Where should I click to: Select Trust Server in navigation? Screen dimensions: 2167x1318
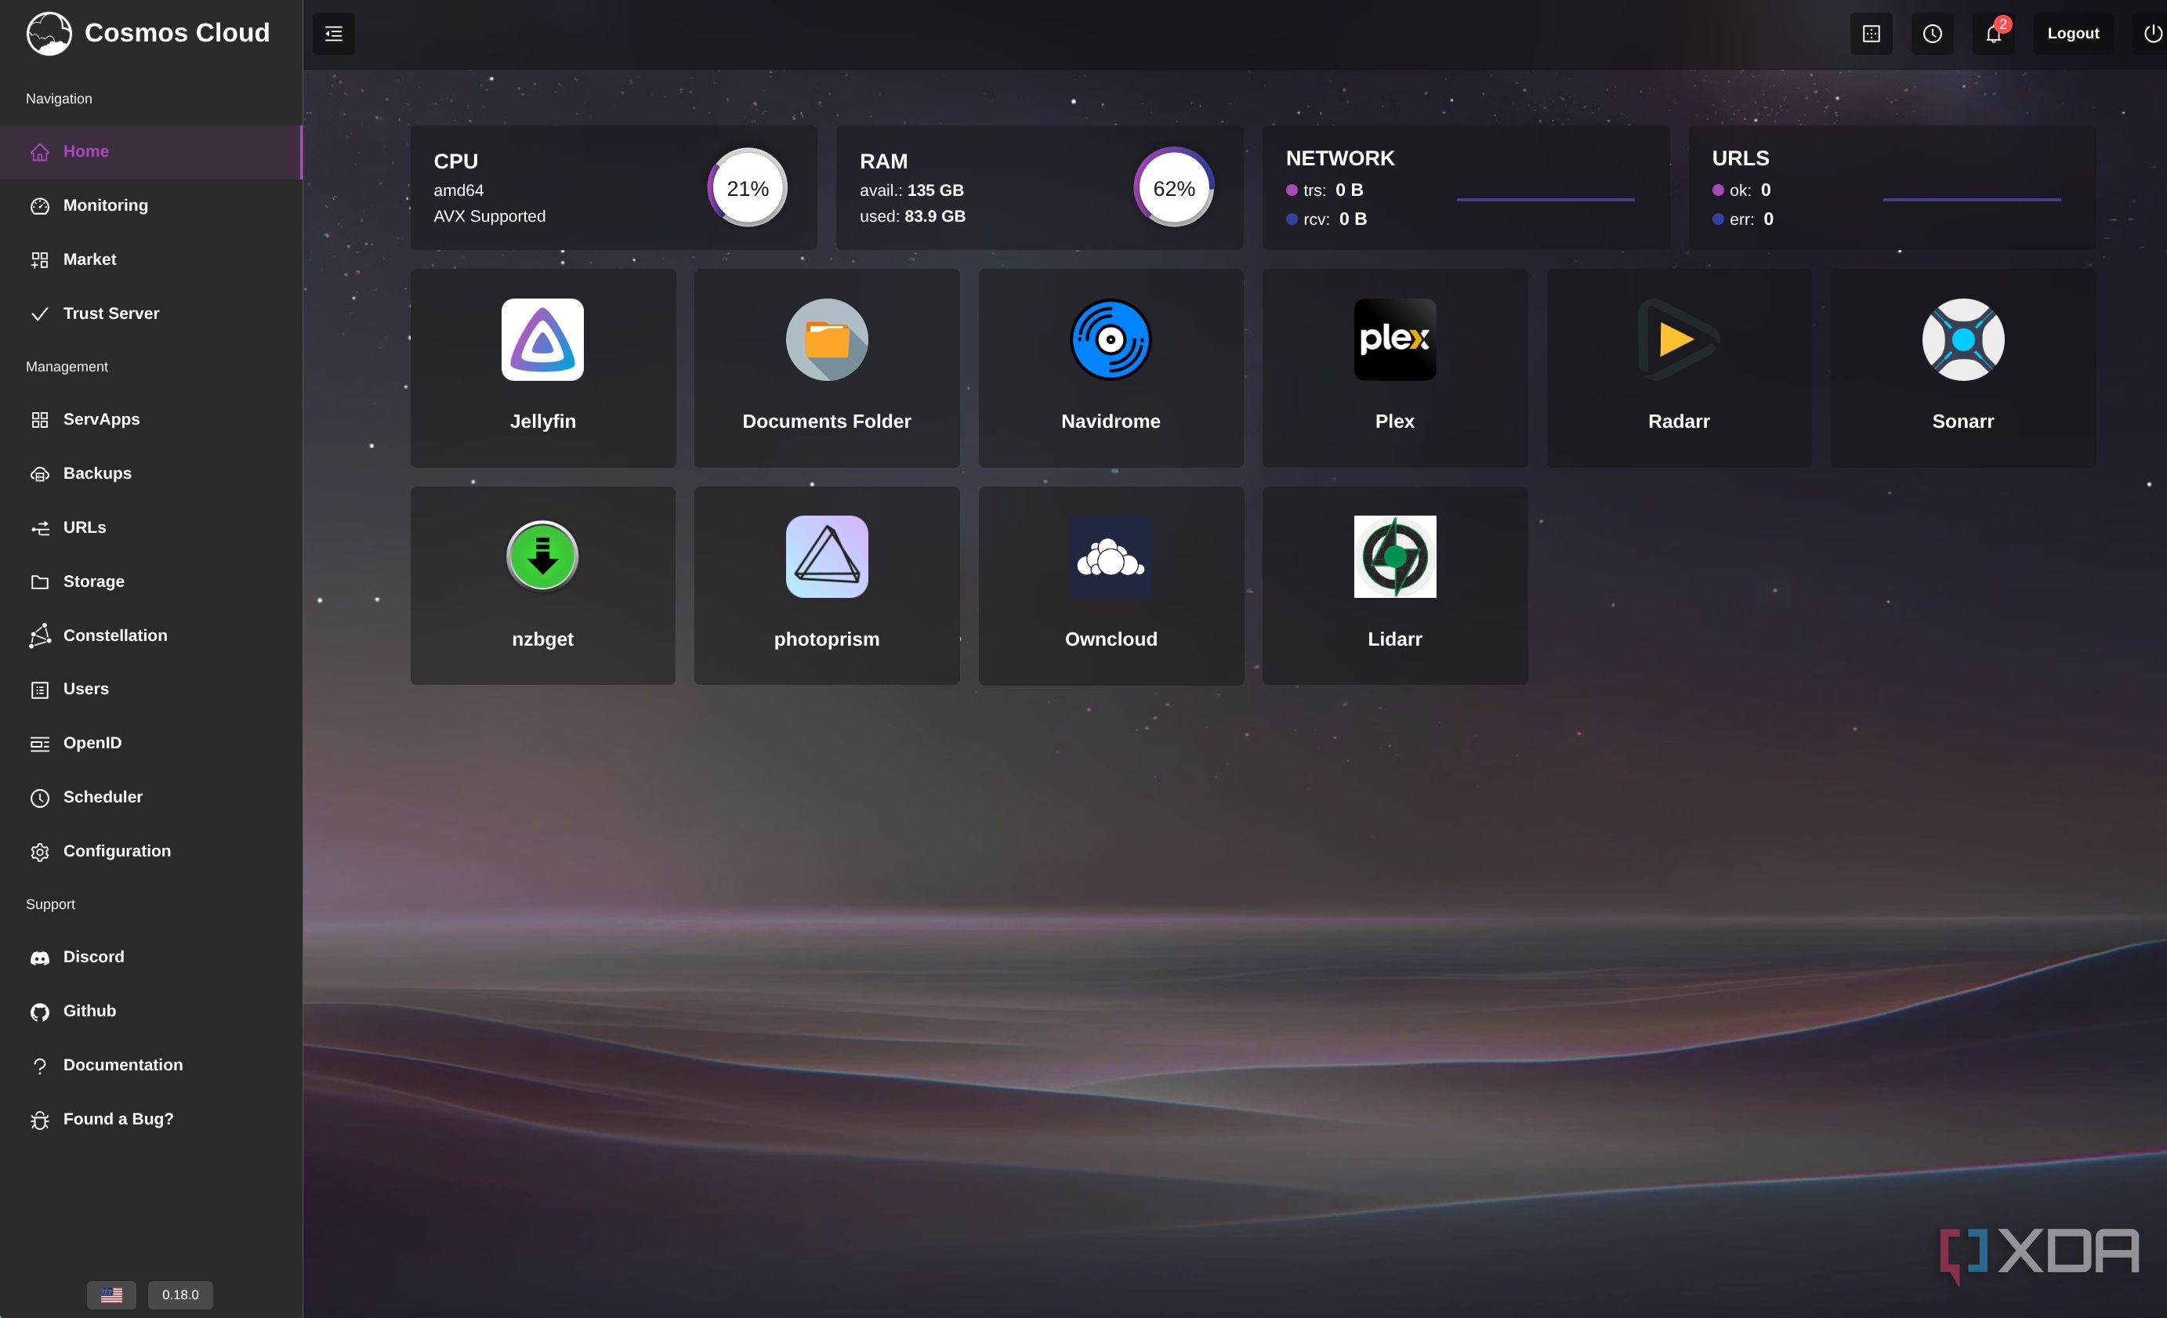151,313
